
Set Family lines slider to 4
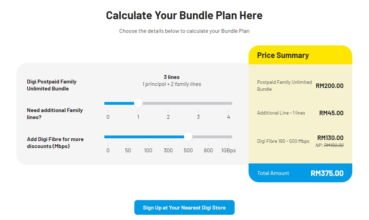pos(228,103)
